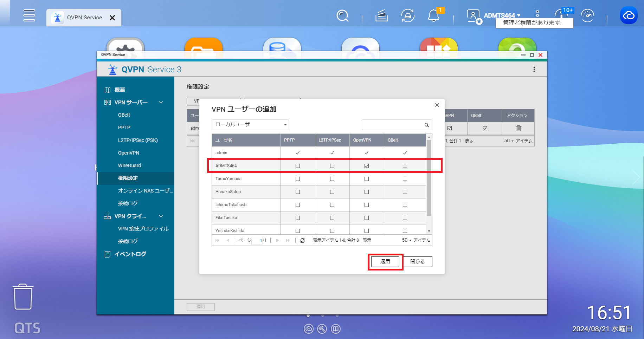Go to first page in user dialog pager
The width and height of the screenshot is (644, 339).
(217, 240)
